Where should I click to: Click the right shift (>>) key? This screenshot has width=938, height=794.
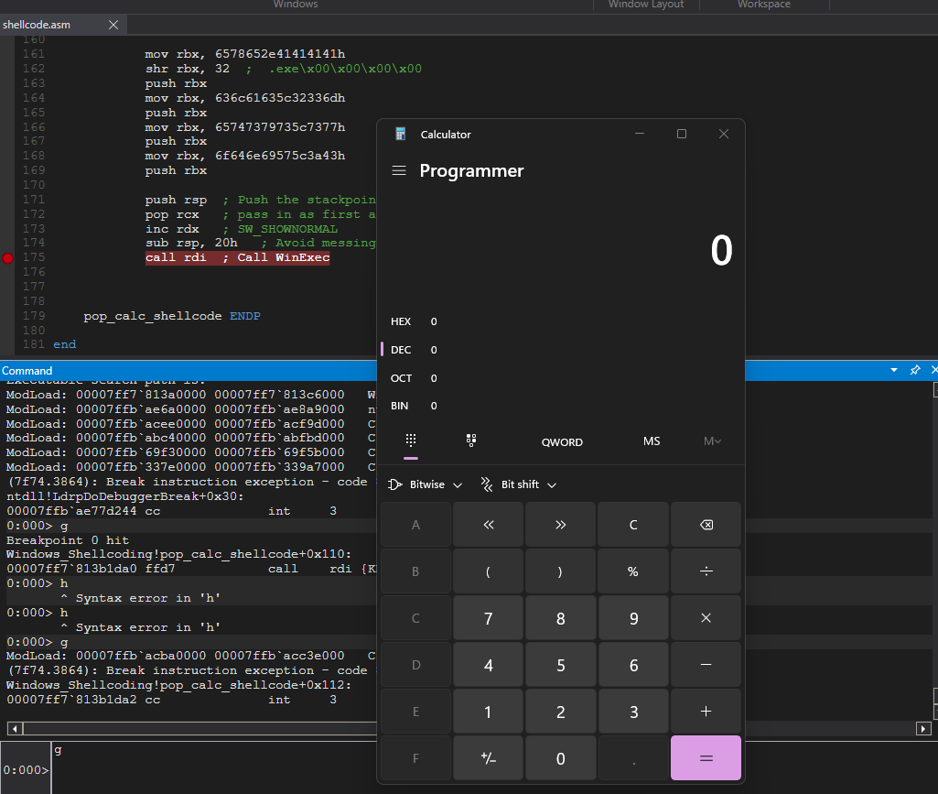[x=561, y=525]
